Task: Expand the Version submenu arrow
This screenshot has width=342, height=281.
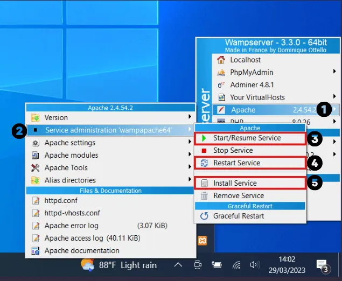Action: pyautogui.click(x=190, y=117)
